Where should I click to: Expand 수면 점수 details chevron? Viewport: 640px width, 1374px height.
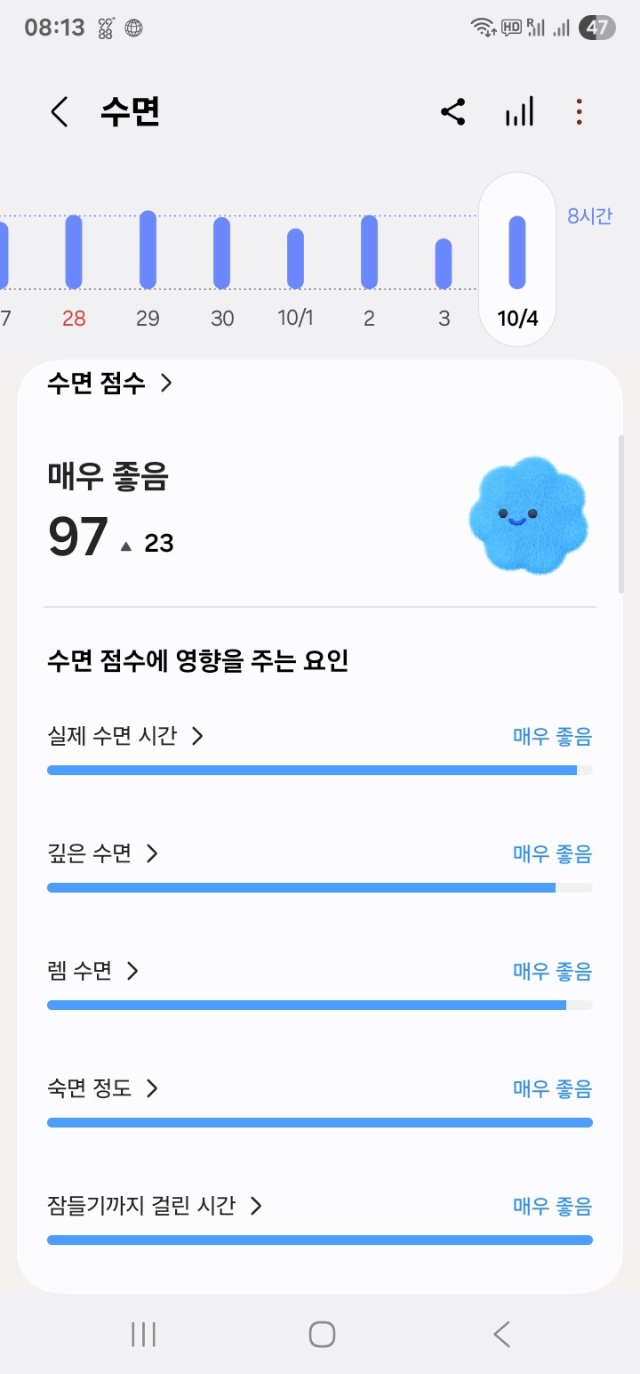pyautogui.click(x=165, y=384)
